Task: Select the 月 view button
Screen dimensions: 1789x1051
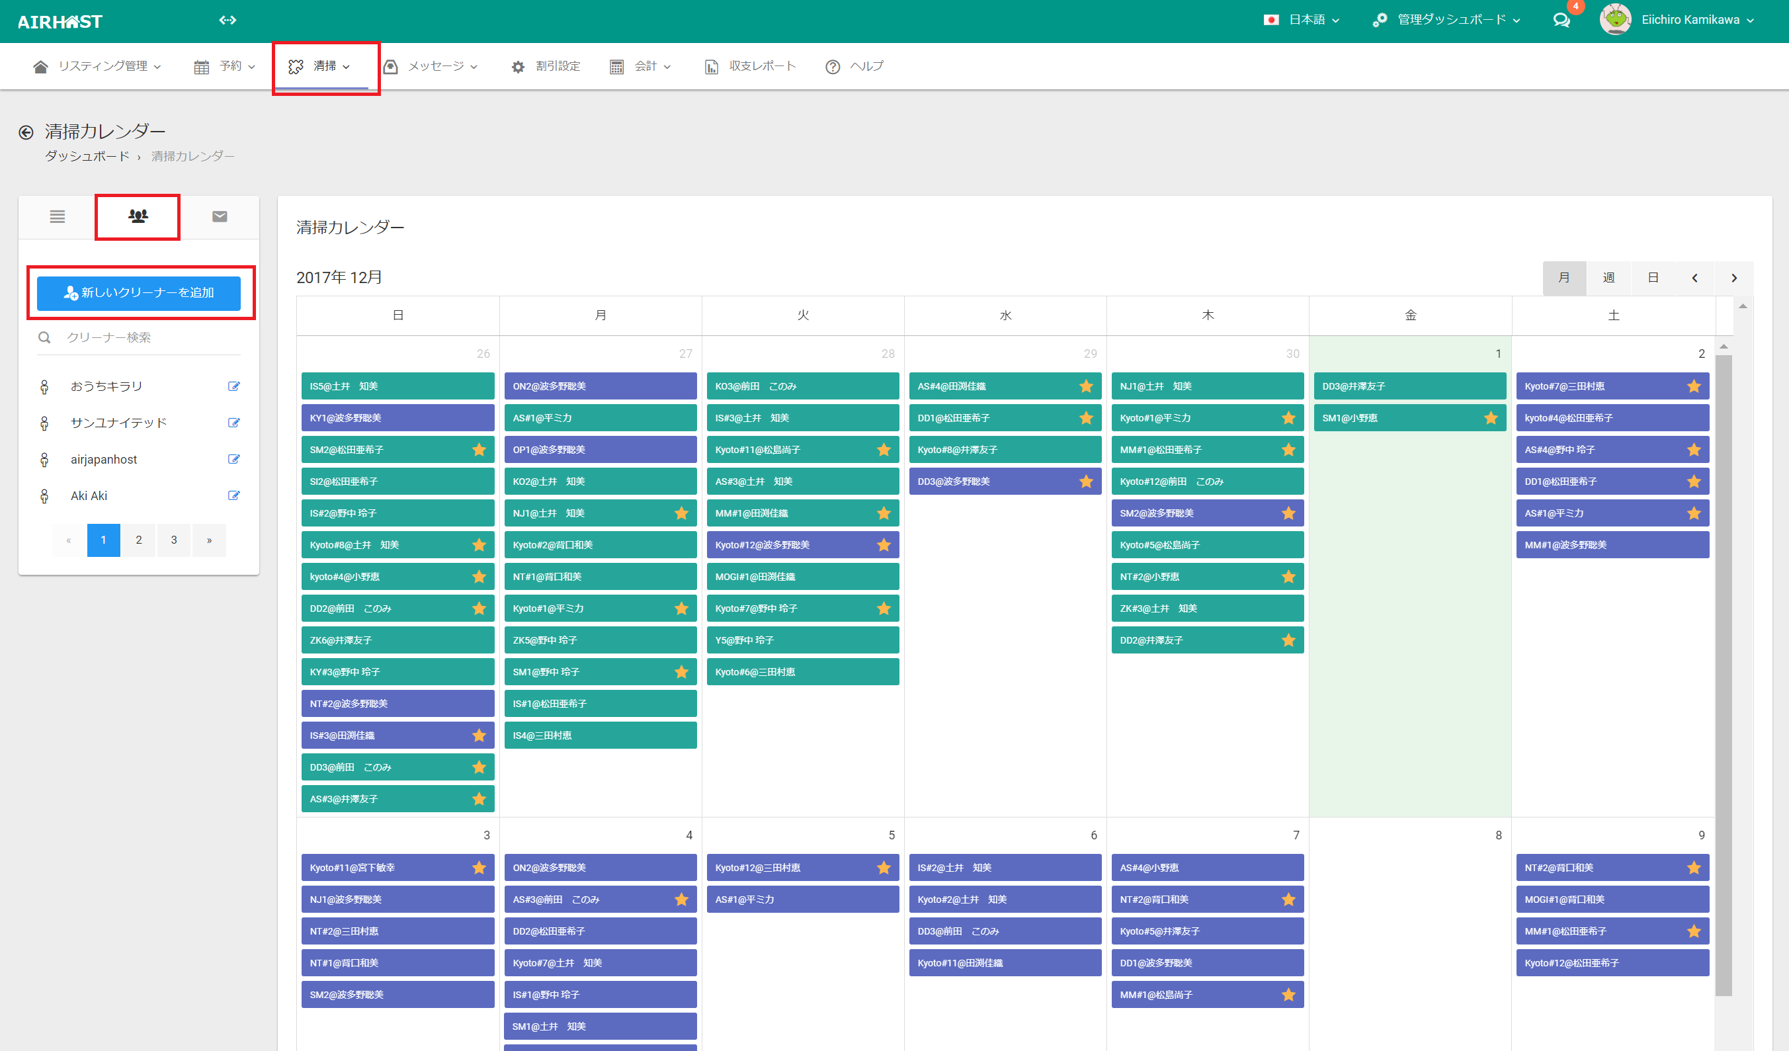Action: pos(1563,278)
